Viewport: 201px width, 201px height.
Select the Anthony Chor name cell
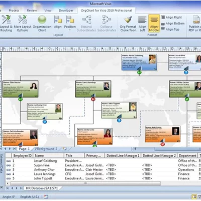44,169
